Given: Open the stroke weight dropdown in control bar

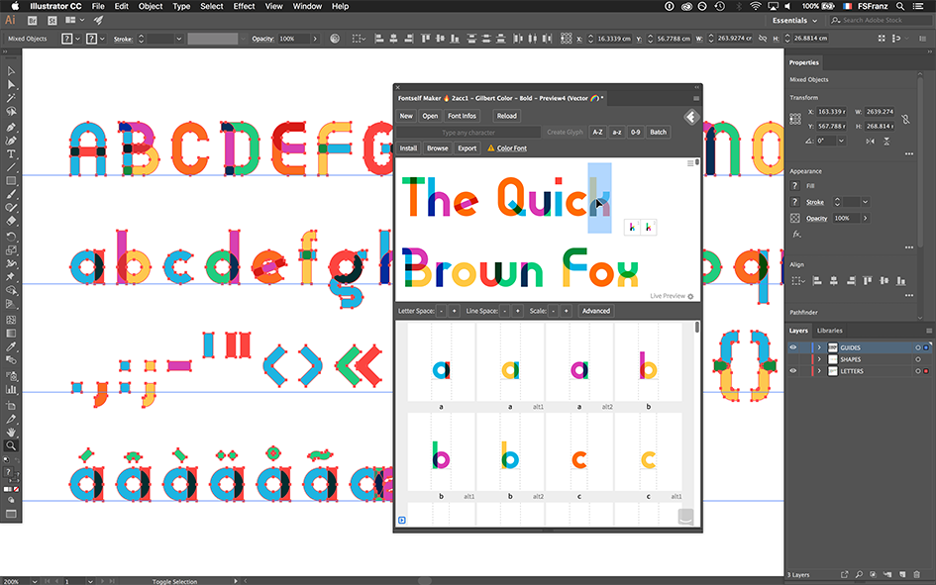Looking at the screenshot, I should coord(178,39).
